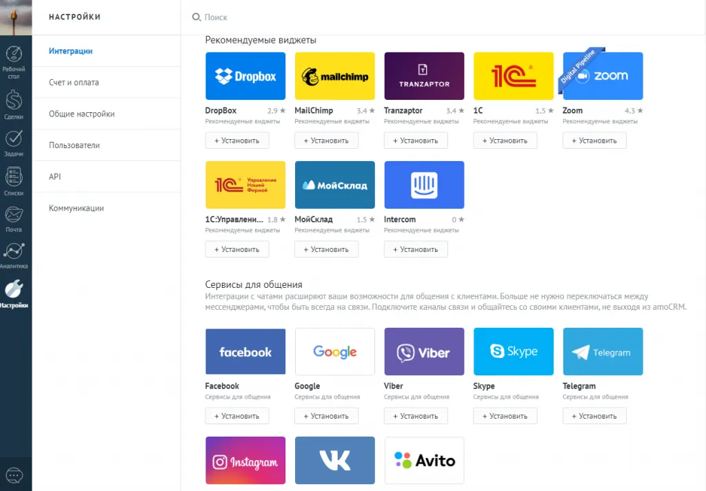
Task: Click the Zoom widget logo
Action: (603, 76)
